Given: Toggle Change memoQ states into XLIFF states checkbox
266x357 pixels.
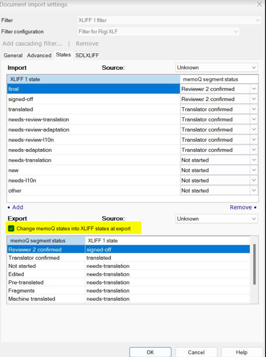Looking at the screenshot, I should [x=11, y=229].
